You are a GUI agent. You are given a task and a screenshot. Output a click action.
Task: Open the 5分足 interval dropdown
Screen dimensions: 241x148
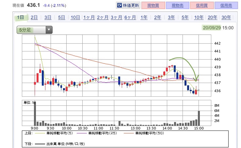(34, 30)
